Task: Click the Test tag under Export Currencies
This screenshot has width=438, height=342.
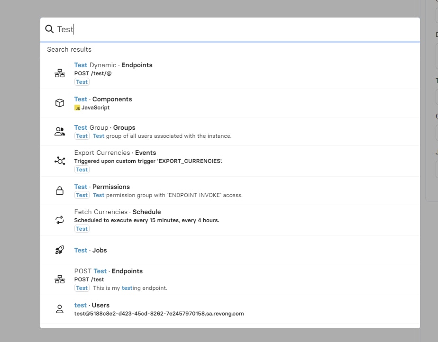Action: click(82, 170)
